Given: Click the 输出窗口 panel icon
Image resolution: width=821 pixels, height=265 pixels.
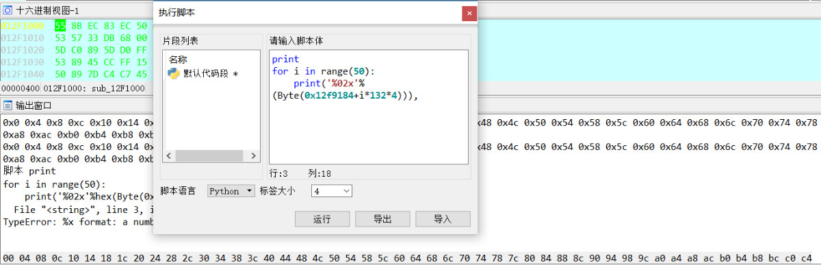Looking at the screenshot, I should pyautogui.click(x=8, y=105).
